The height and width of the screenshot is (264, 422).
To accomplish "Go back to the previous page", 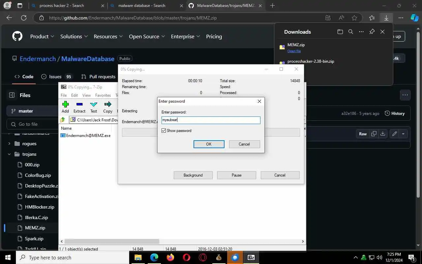I will (9, 18).
